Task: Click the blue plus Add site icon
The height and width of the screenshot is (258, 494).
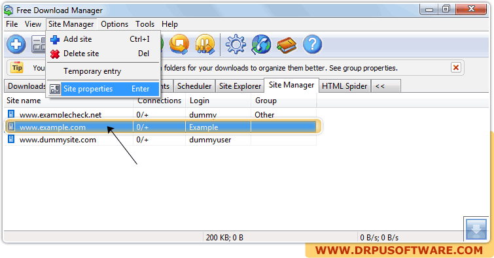Action: [x=55, y=40]
